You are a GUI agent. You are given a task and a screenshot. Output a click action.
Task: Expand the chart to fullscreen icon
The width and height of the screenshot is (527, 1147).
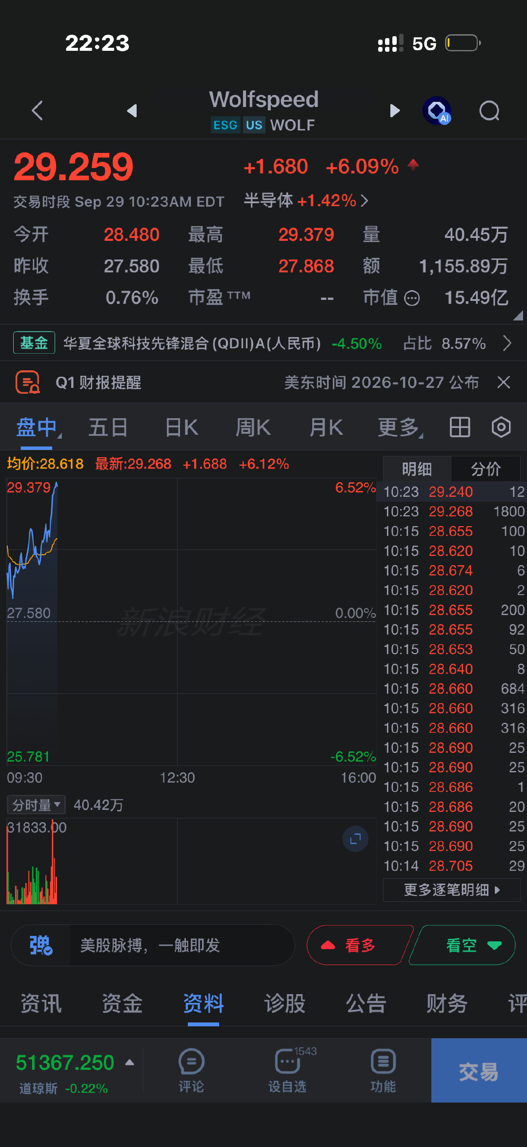[x=355, y=839]
